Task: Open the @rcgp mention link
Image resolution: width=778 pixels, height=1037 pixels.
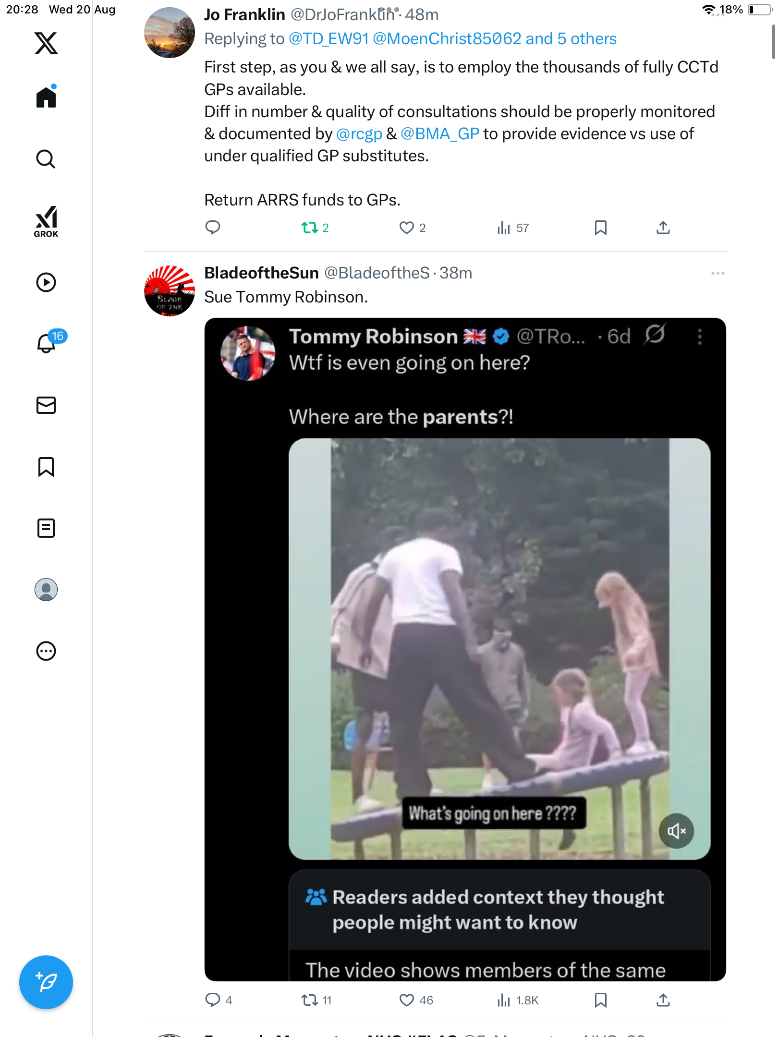Action: (x=359, y=134)
